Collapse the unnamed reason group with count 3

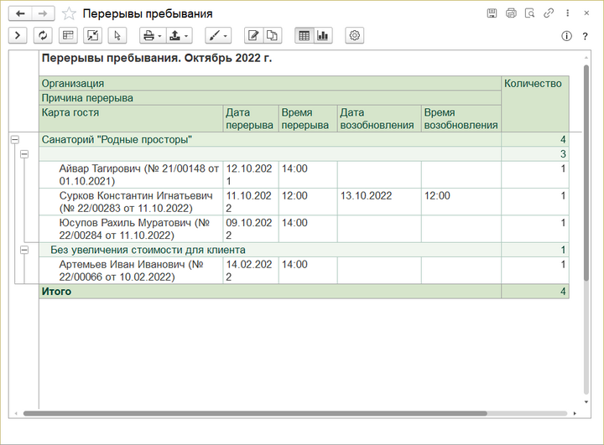point(24,154)
